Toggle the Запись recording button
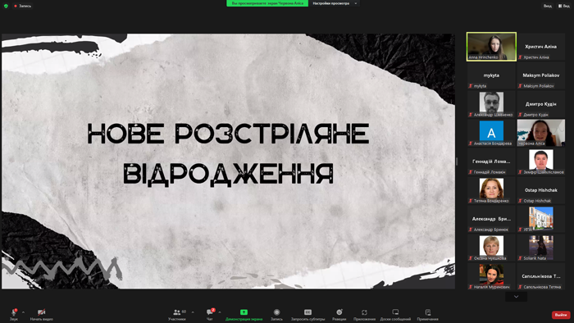The width and height of the screenshot is (574, 323). click(277, 312)
